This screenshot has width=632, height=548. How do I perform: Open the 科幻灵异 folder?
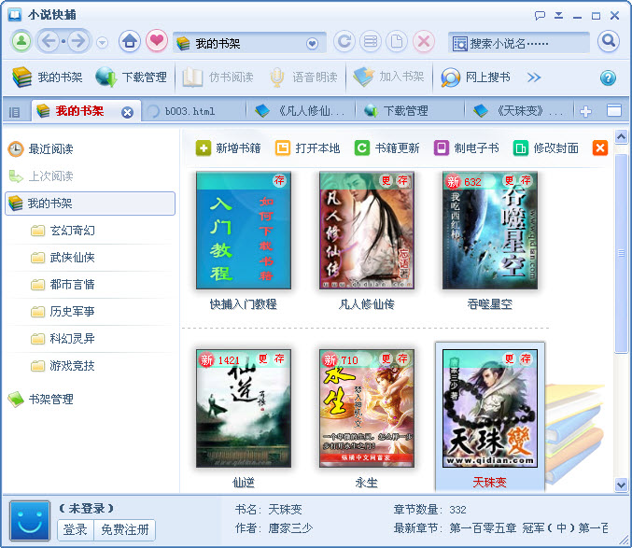click(x=63, y=339)
